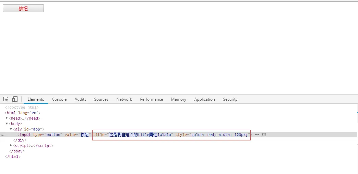Select the <!doctype html> line
Viewport: 358px width, 174px height.
22,107
